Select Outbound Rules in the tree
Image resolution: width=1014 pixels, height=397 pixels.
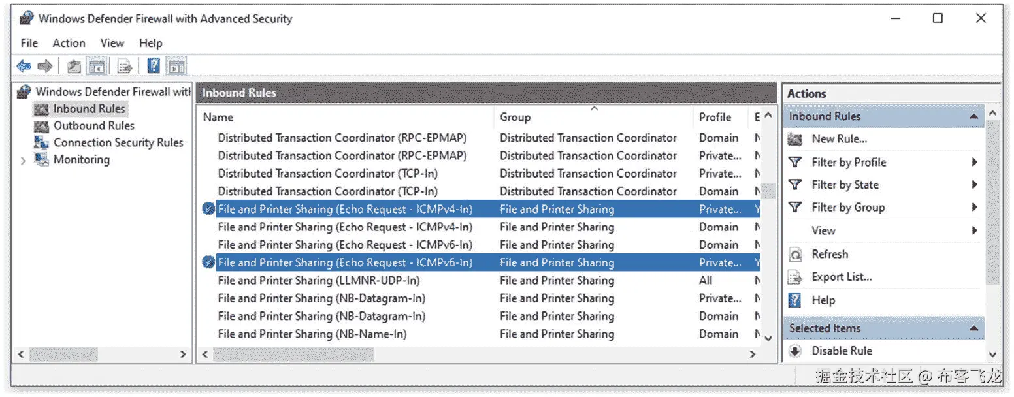click(x=93, y=125)
